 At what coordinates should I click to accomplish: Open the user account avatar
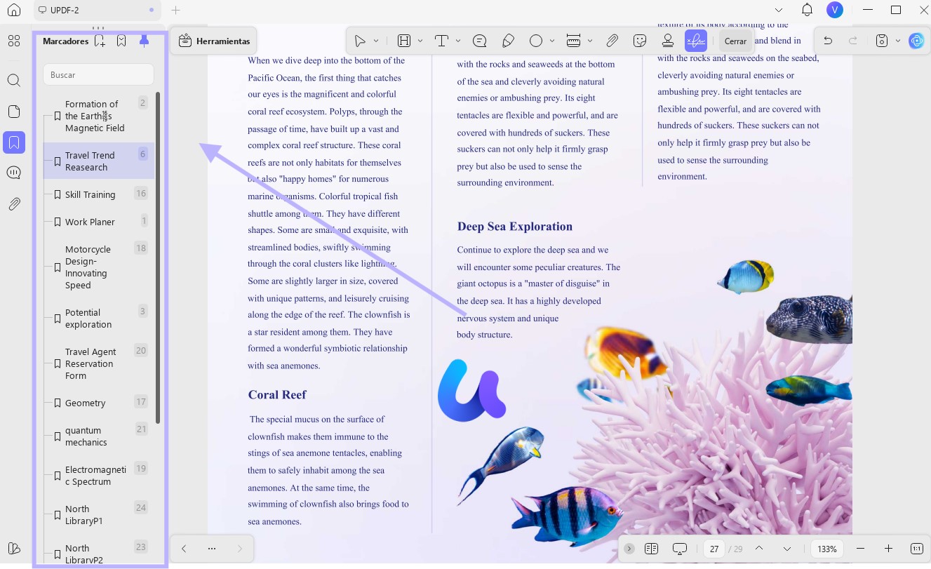[834, 10]
